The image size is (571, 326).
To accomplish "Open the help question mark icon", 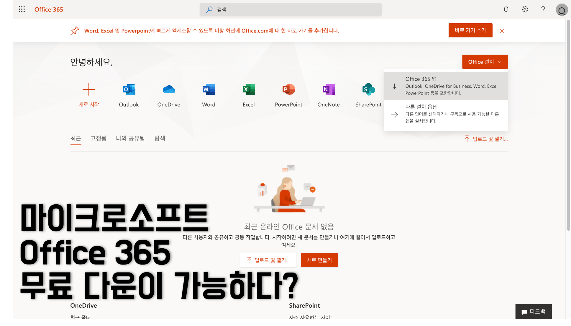I will click(x=543, y=9).
